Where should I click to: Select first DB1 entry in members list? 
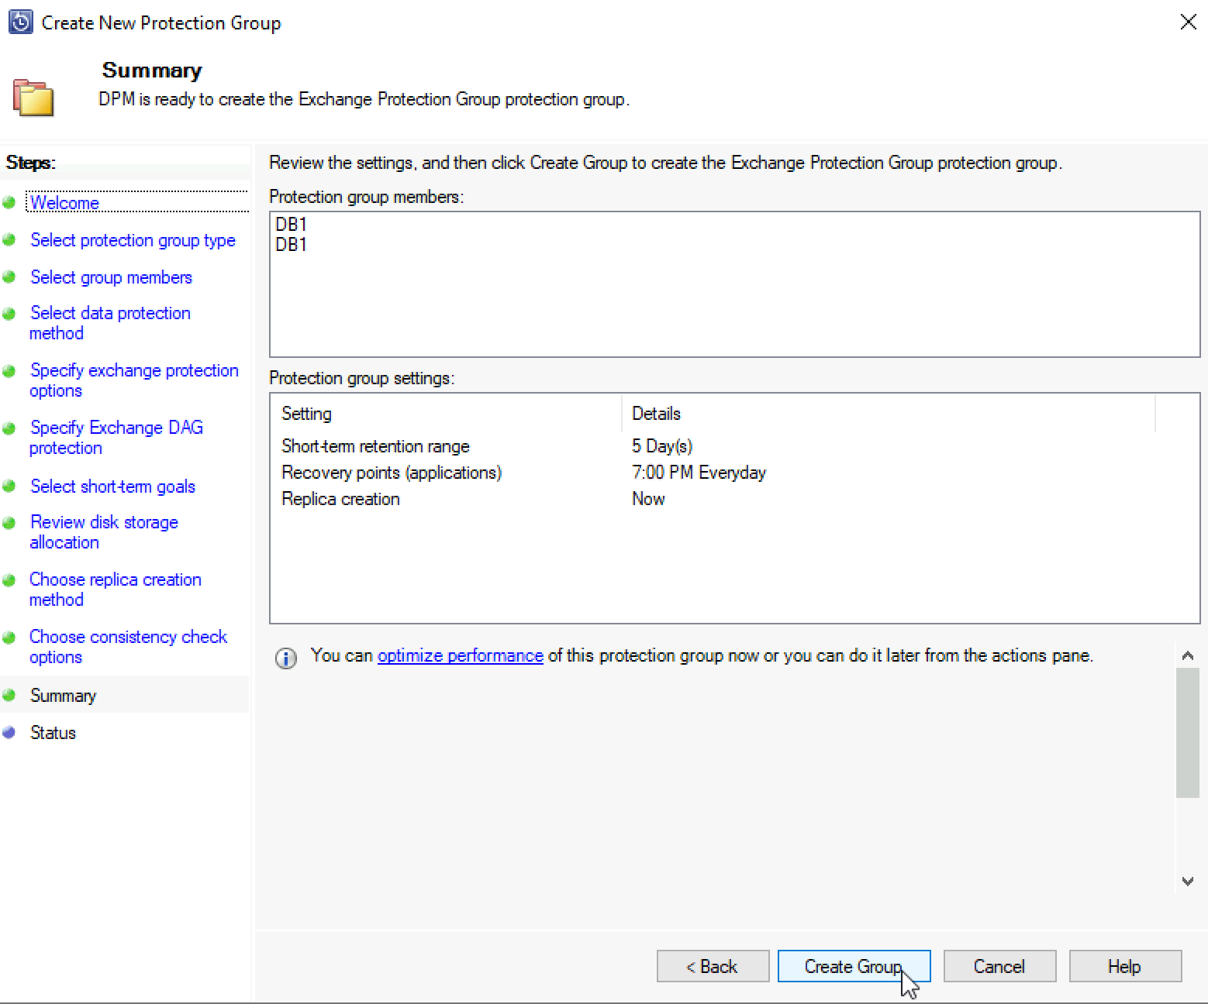[292, 225]
